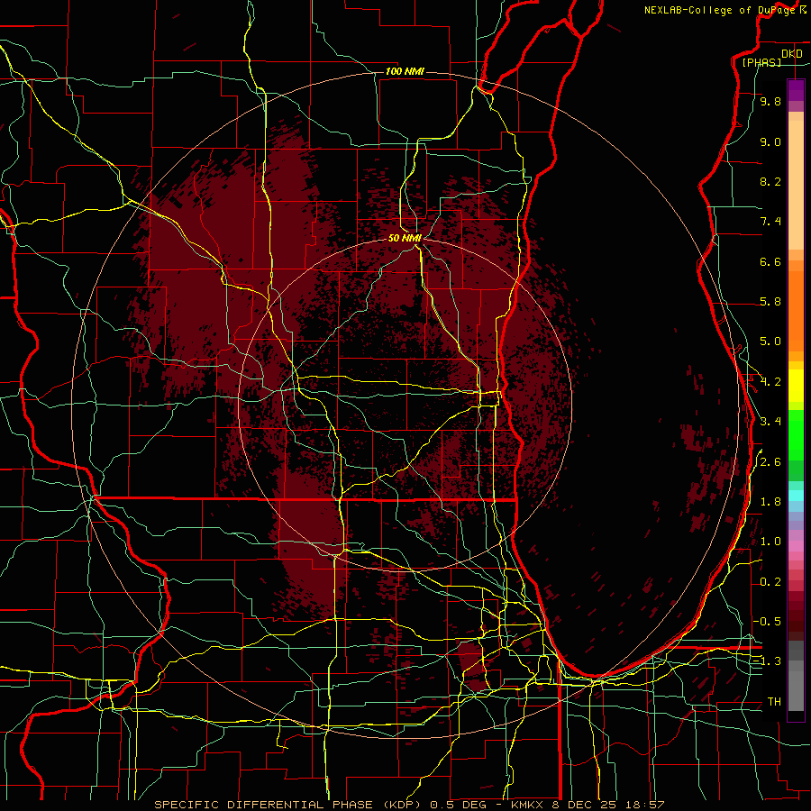811x811 pixels.
Task: Click the pink segment of the color bar
Action: point(796,546)
